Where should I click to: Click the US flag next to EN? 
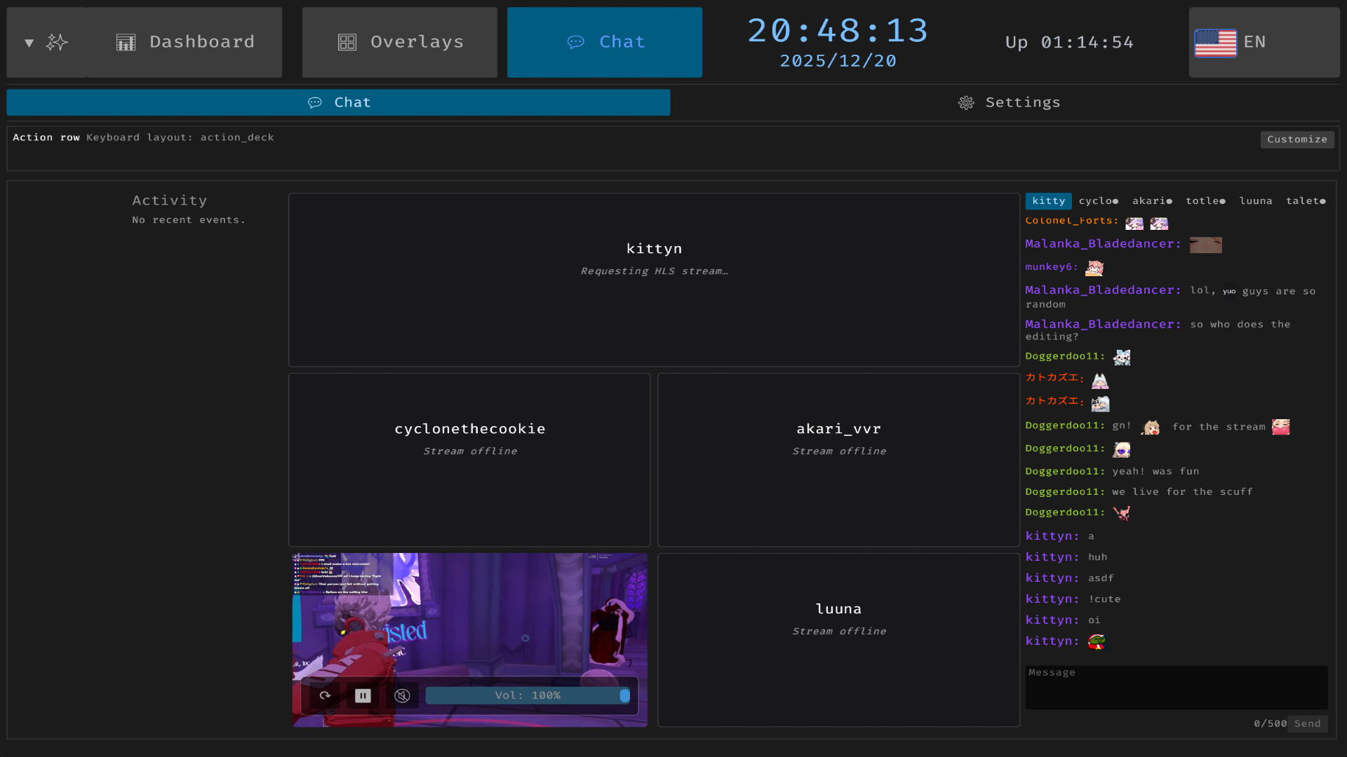(1216, 42)
